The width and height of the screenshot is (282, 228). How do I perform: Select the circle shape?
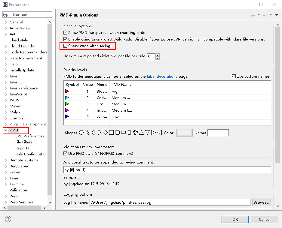click(81, 133)
